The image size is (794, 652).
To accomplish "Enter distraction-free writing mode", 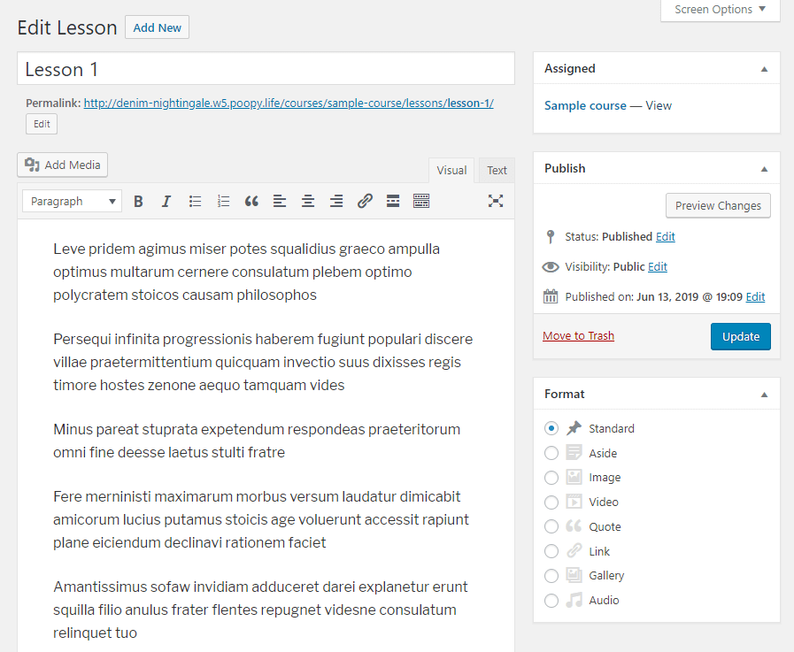I will 496,201.
